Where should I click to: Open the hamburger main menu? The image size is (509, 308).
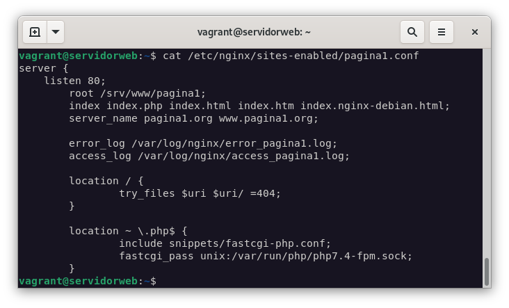441,32
